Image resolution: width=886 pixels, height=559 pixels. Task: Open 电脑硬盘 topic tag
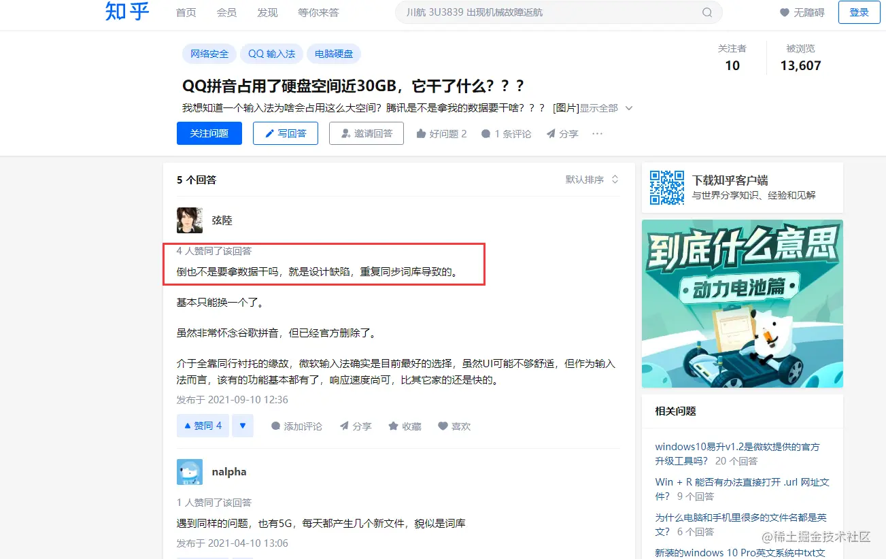coord(334,54)
